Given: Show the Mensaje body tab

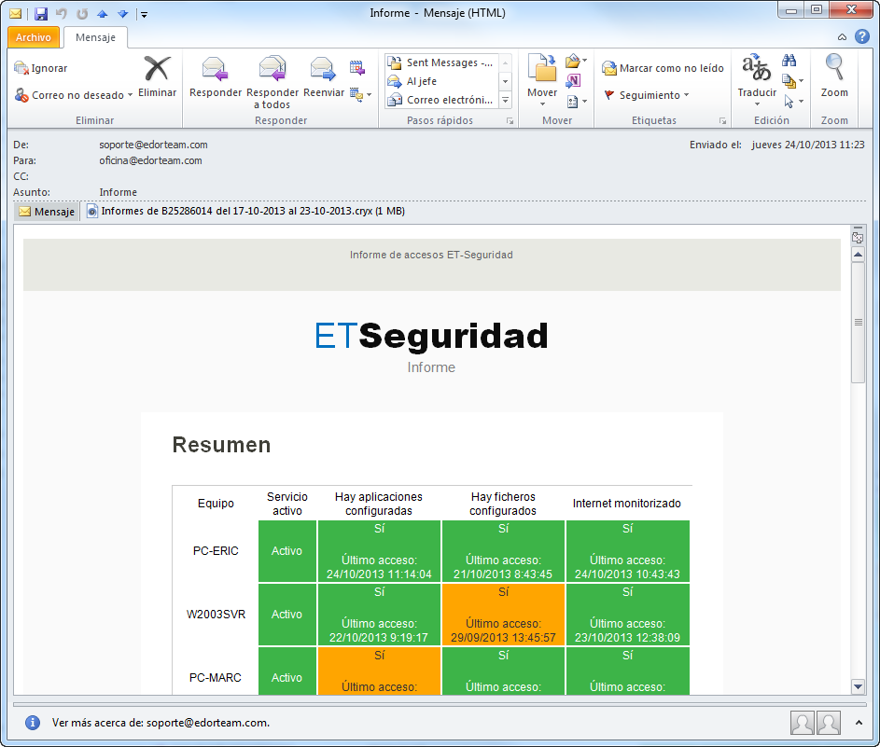Looking at the screenshot, I should coord(47,212).
